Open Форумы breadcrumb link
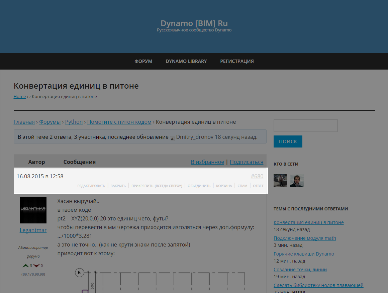This screenshot has width=388, height=293. (50, 122)
